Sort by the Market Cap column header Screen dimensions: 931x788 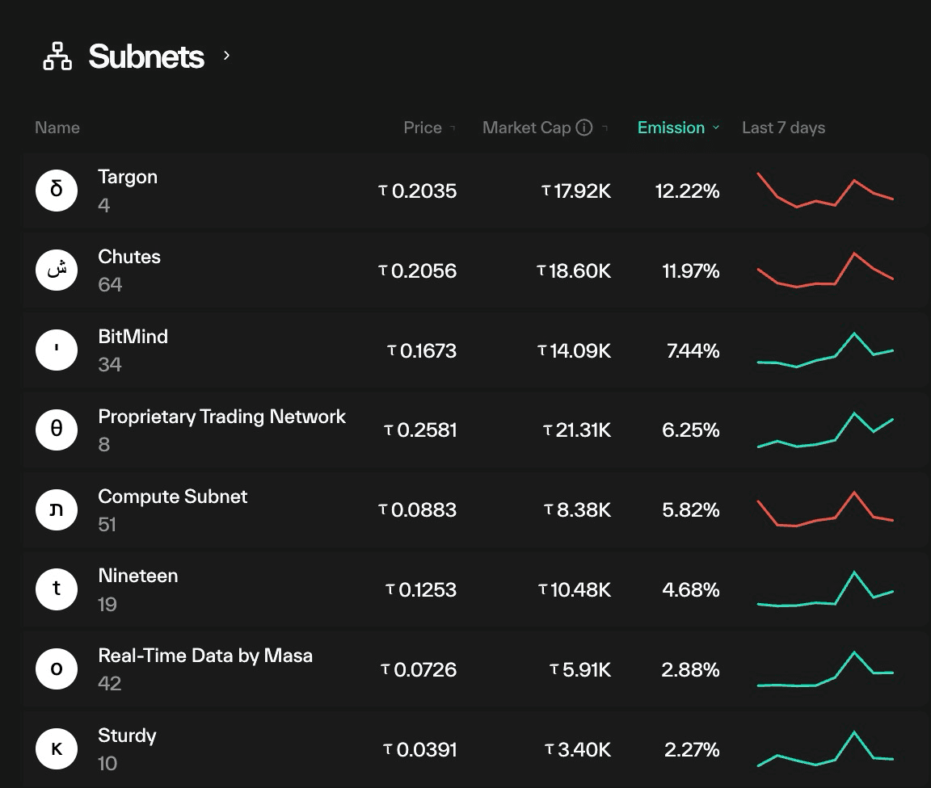pyautogui.click(x=526, y=128)
